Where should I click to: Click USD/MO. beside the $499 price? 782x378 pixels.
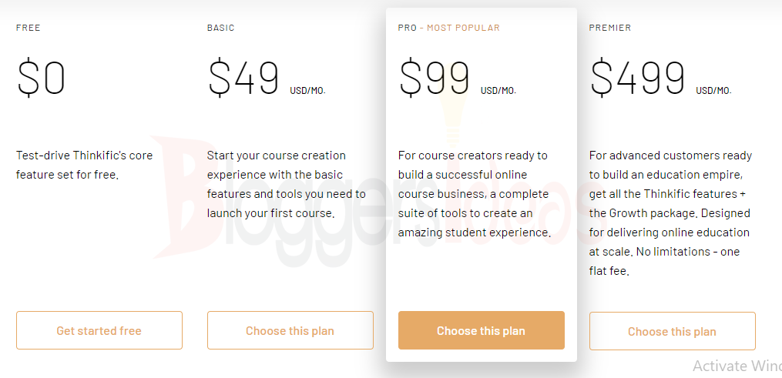pyautogui.click(x=713, y=91)
